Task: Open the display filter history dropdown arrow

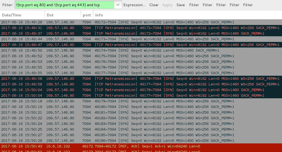Action: click(x=118, y=5)
